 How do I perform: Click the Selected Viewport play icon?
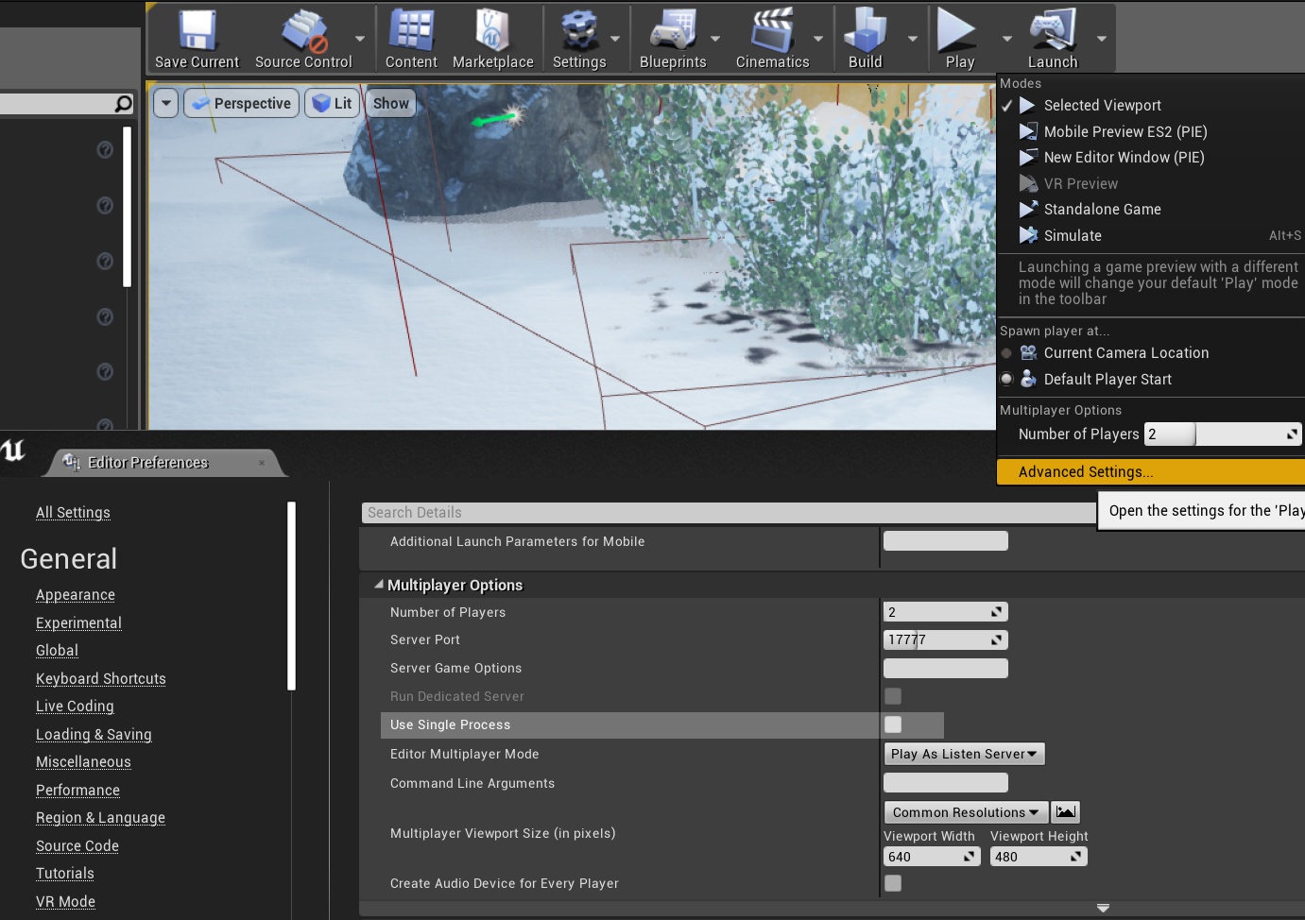[x=1028, y=105]
